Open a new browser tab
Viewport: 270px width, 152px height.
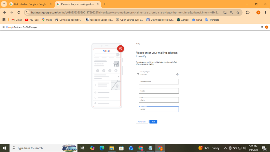105,4
